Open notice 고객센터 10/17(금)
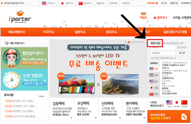The image size is (191, 124). tap(21, 106)
